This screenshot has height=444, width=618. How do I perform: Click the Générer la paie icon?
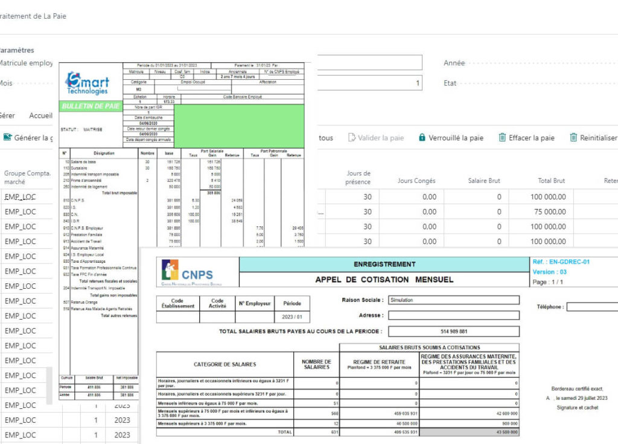7,137
